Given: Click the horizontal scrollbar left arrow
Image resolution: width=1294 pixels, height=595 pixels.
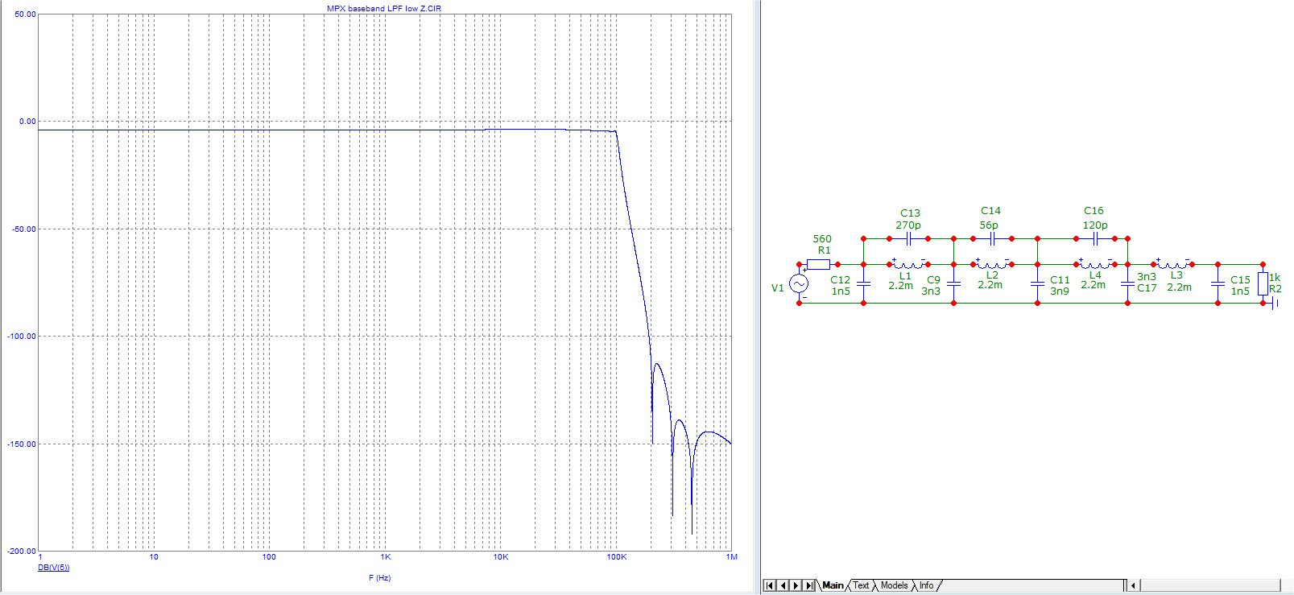Looking at the screenshot, I should (x=1134, y=585).
